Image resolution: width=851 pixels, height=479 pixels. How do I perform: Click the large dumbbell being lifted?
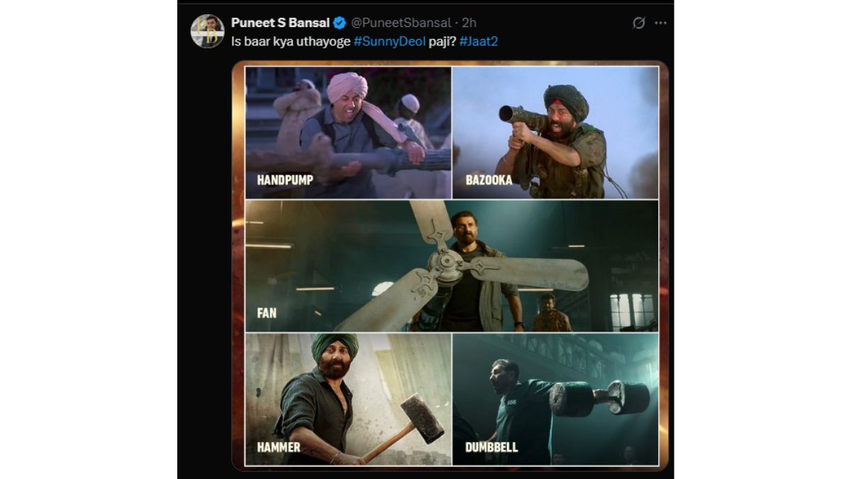coord(599,398)
